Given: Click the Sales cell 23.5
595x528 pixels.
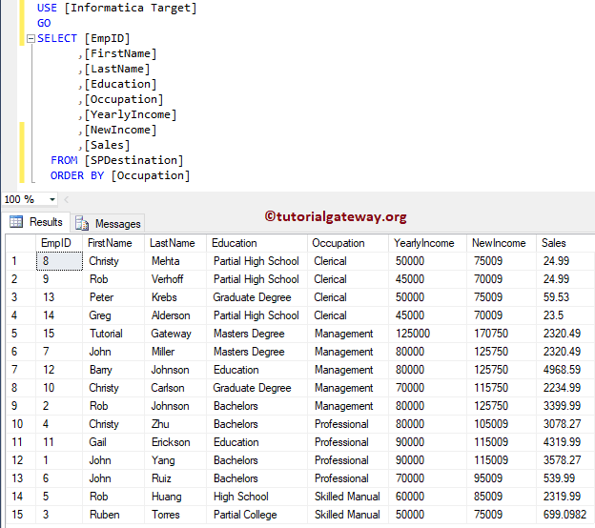Looking at the screenshot, I should pyautogui.click(x=565, y=315).
